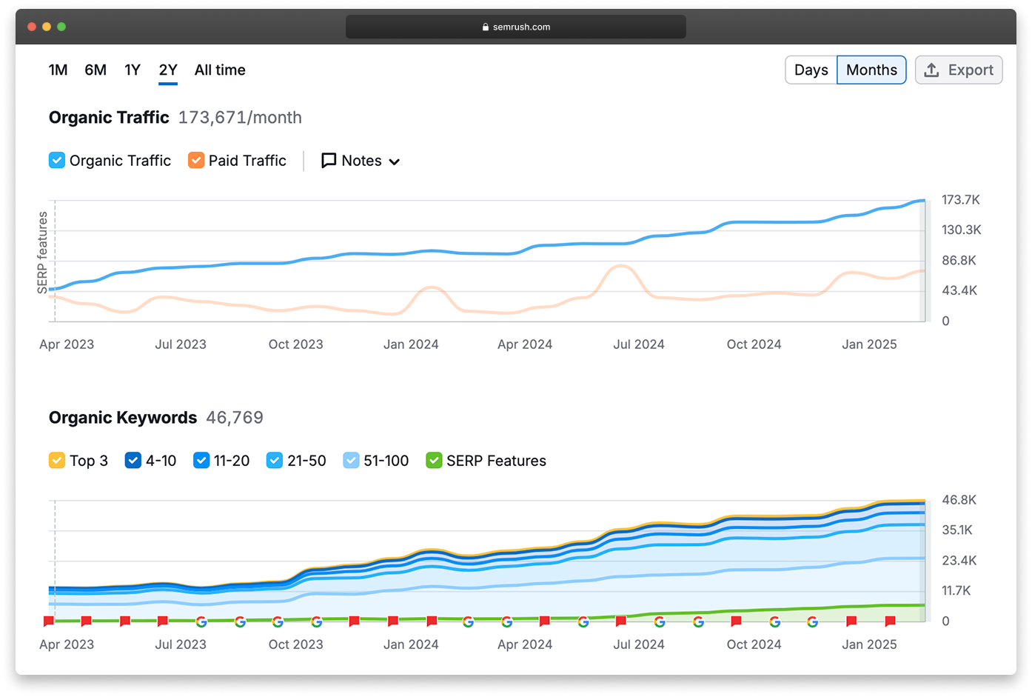Click the Google update icon near Apr 2024

click(506, 621)
